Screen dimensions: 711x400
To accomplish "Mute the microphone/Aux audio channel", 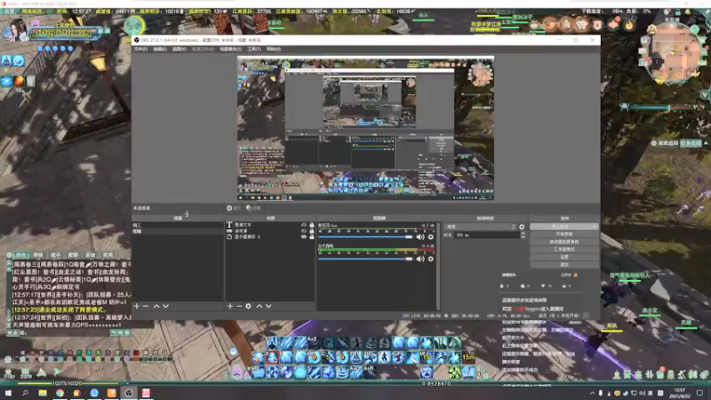I will [x=420, y=236].
